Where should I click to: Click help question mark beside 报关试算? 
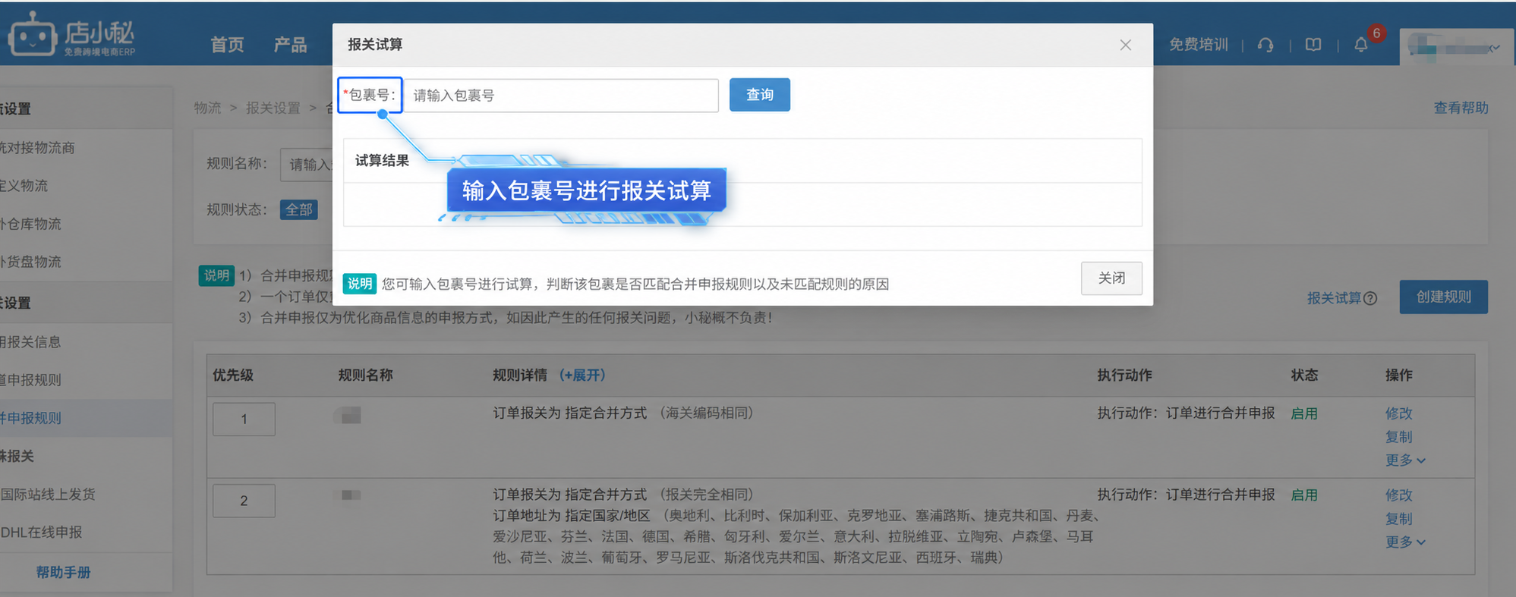1370,298
